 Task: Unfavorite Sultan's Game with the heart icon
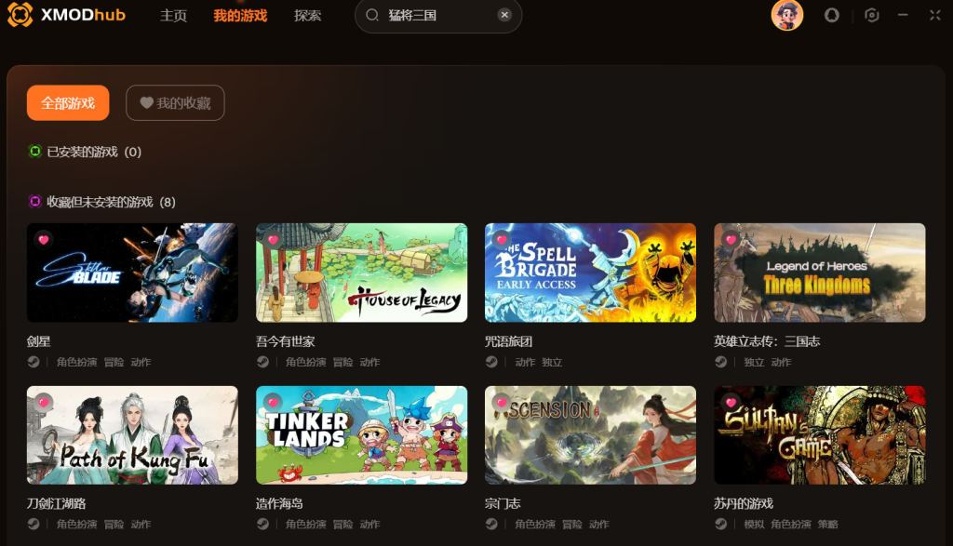tap(732, 402)
